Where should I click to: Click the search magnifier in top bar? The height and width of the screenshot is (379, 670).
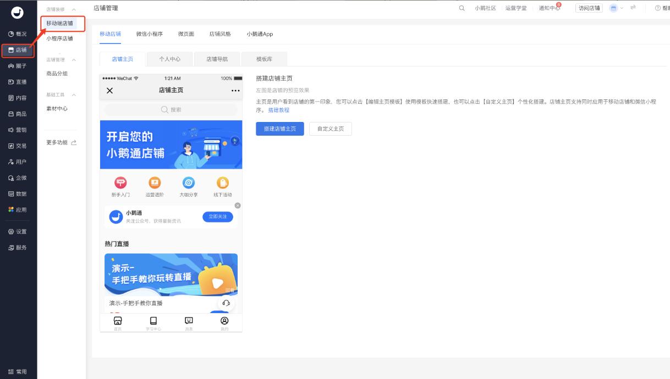(x=462, y=8)
